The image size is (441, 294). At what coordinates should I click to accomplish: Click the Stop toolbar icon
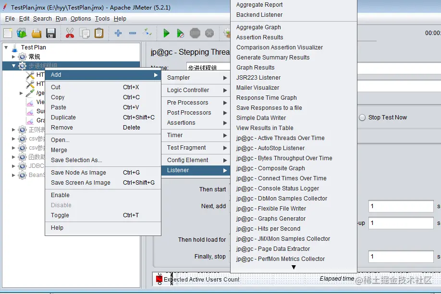click(195, 33)
